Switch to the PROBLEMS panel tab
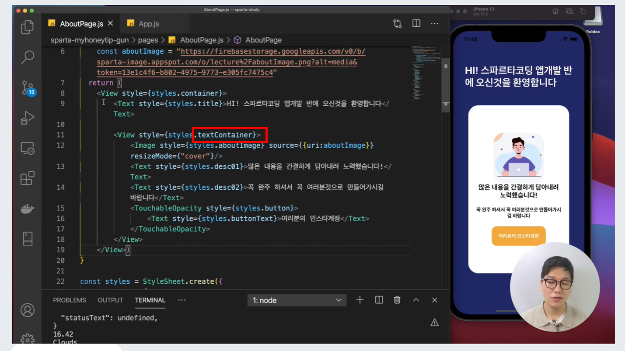This screenshot has width=625, height=351. coord(70,300)
